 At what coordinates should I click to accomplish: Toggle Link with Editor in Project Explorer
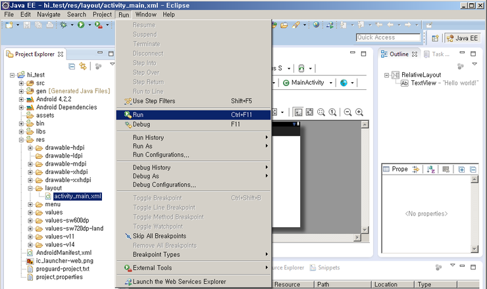(83, 66)
